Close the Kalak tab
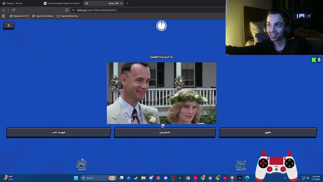 (121, 3)
